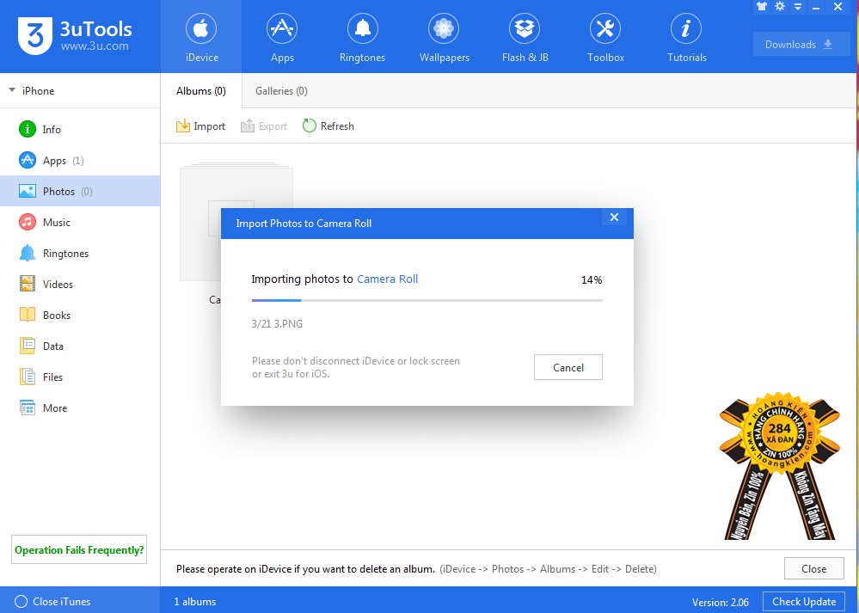Click the Version: 2.06 text

pyautogui.click(x=720, y=602)
